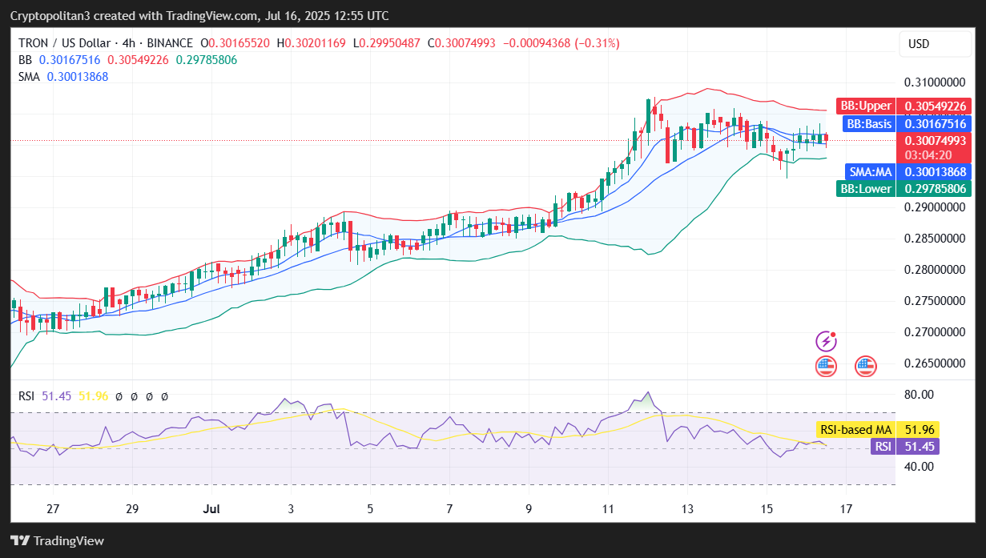Click the BB:Lower price scale label

pyautogui.click(x=865, y=189)
